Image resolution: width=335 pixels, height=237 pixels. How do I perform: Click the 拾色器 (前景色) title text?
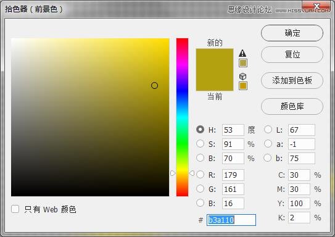[34, 9]
